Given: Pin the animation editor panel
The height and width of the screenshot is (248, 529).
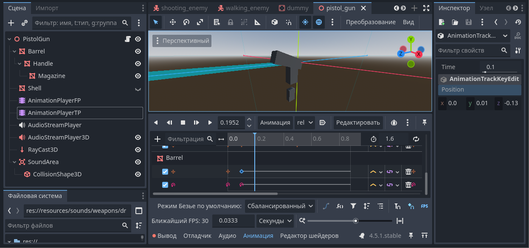Looking at the screenshot, I should tap(424, 123).
